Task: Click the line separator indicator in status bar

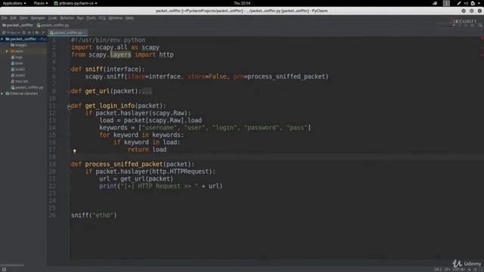Action: tap(447, 270)
